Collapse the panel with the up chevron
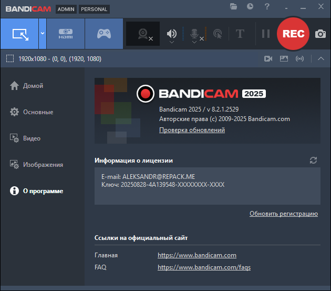Screen dimensions: 331x291 (321, 58)
